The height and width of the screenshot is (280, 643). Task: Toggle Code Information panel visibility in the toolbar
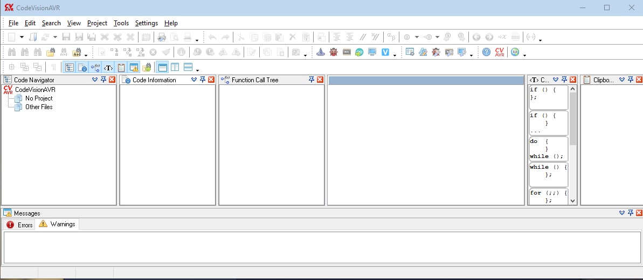[82, 67]
